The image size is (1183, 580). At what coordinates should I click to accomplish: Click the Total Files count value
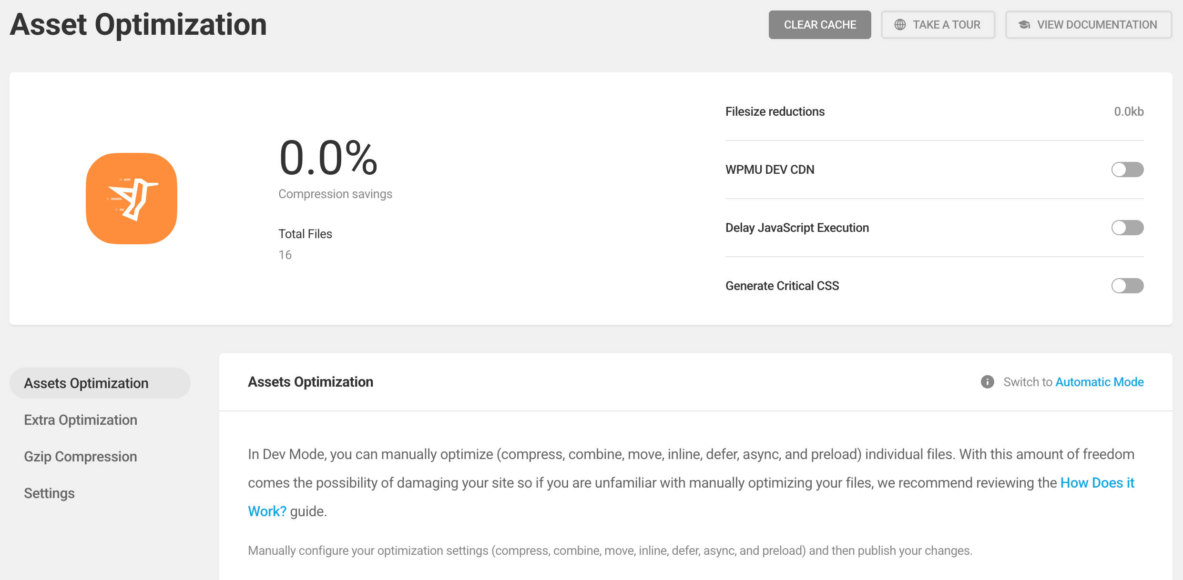coord(285,255)
